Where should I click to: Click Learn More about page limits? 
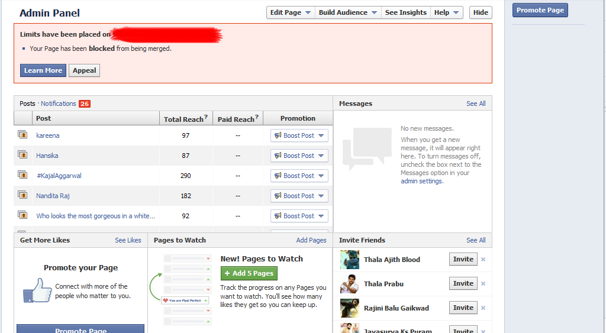tap(43, 70)
